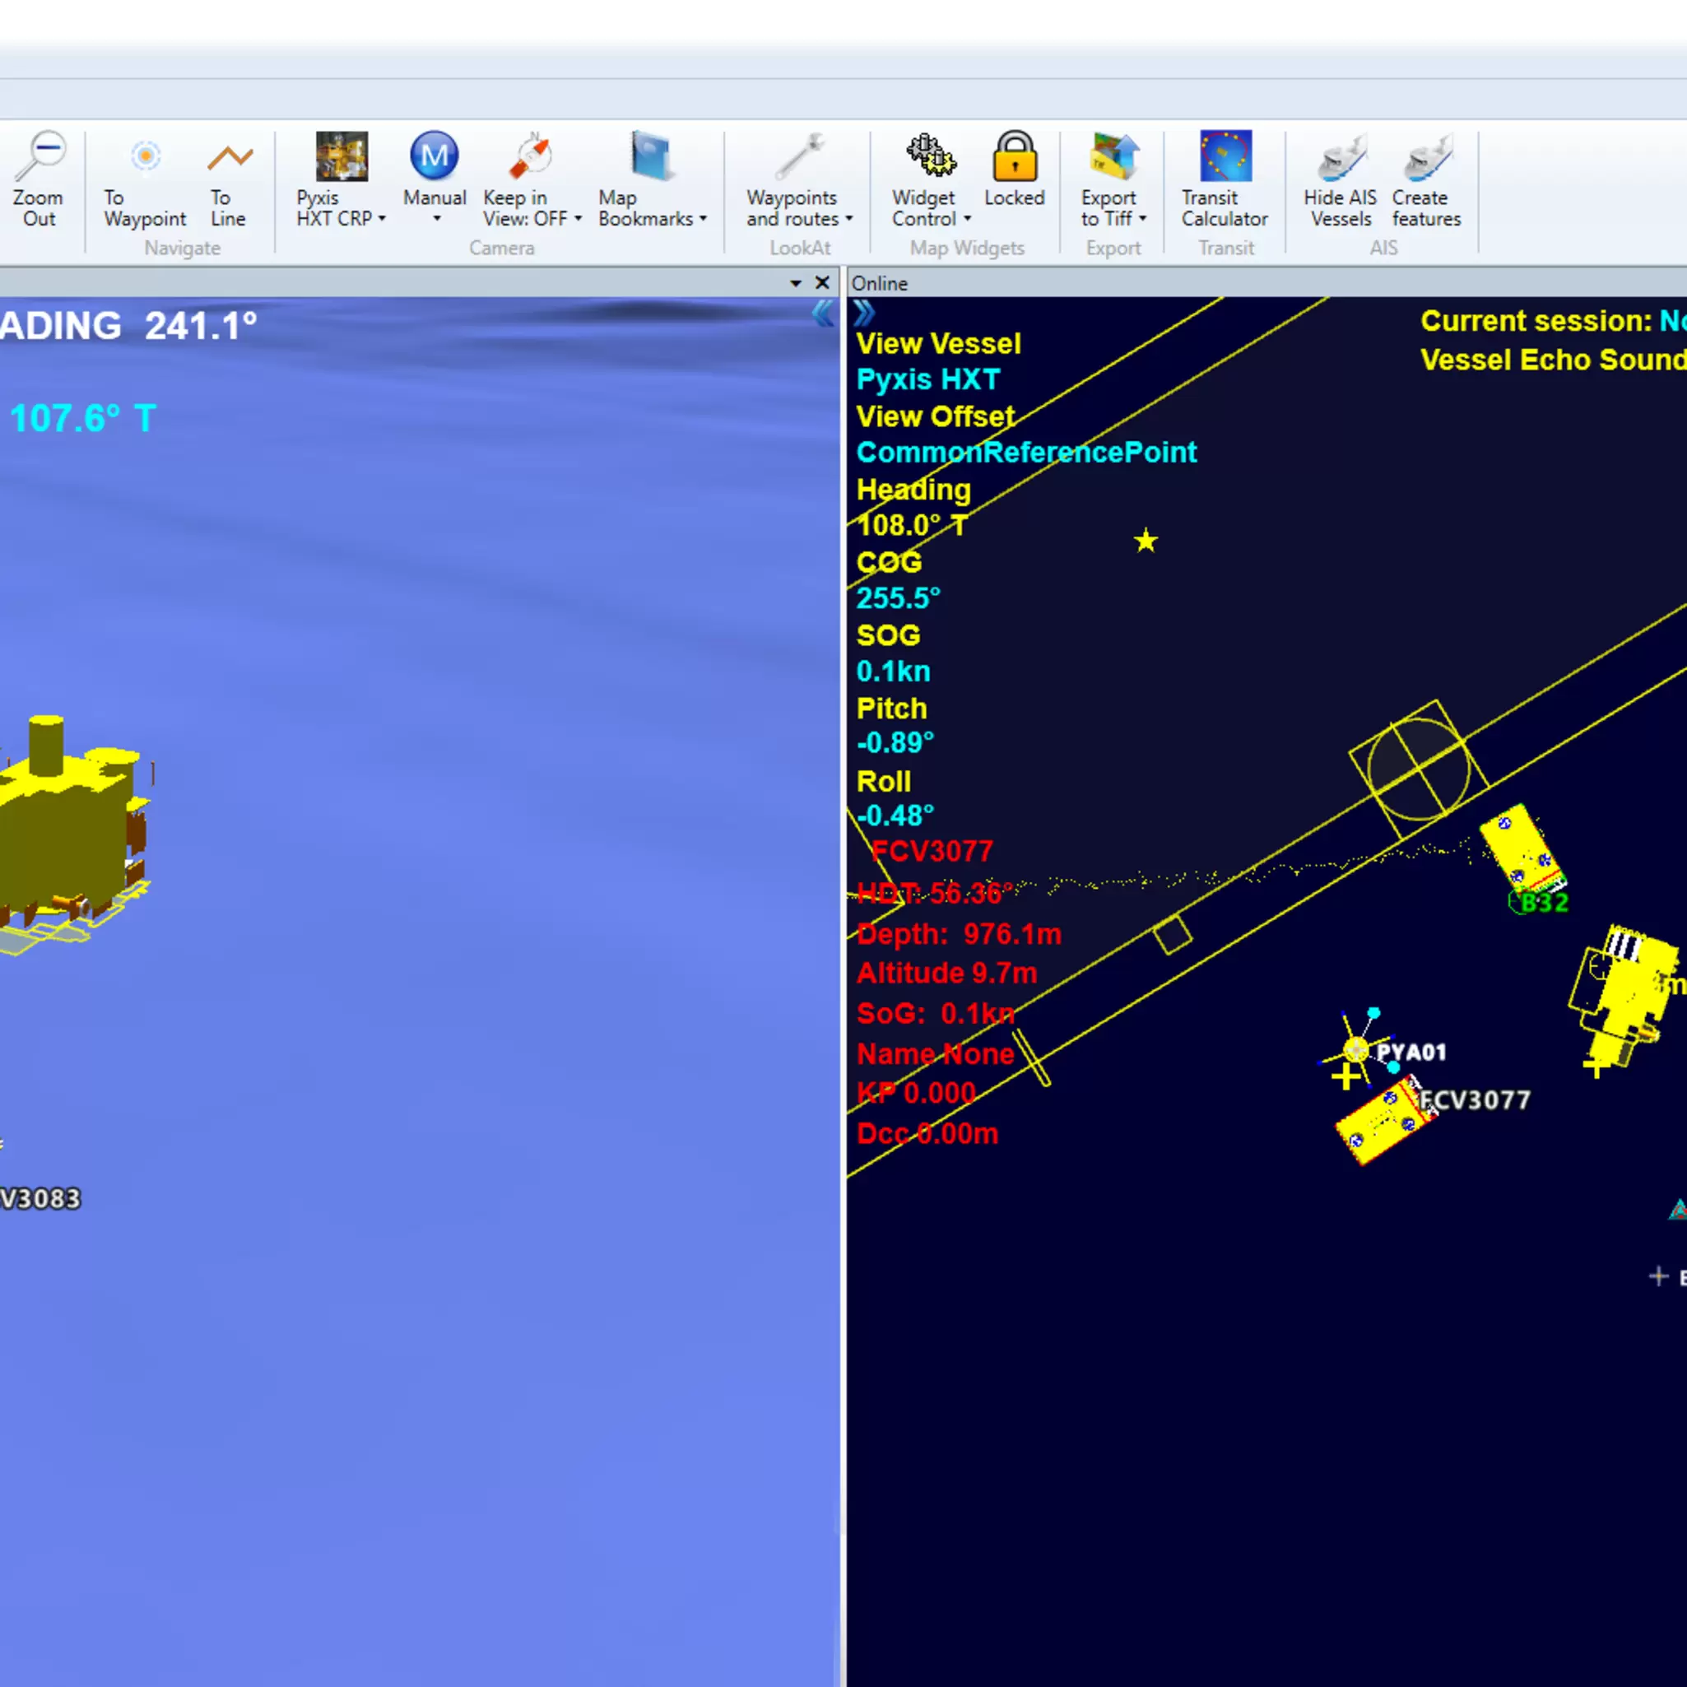Open the Map Bookmarks dropdown arrow
This screenshot has height=1687, width=1687.
(702, 218)
